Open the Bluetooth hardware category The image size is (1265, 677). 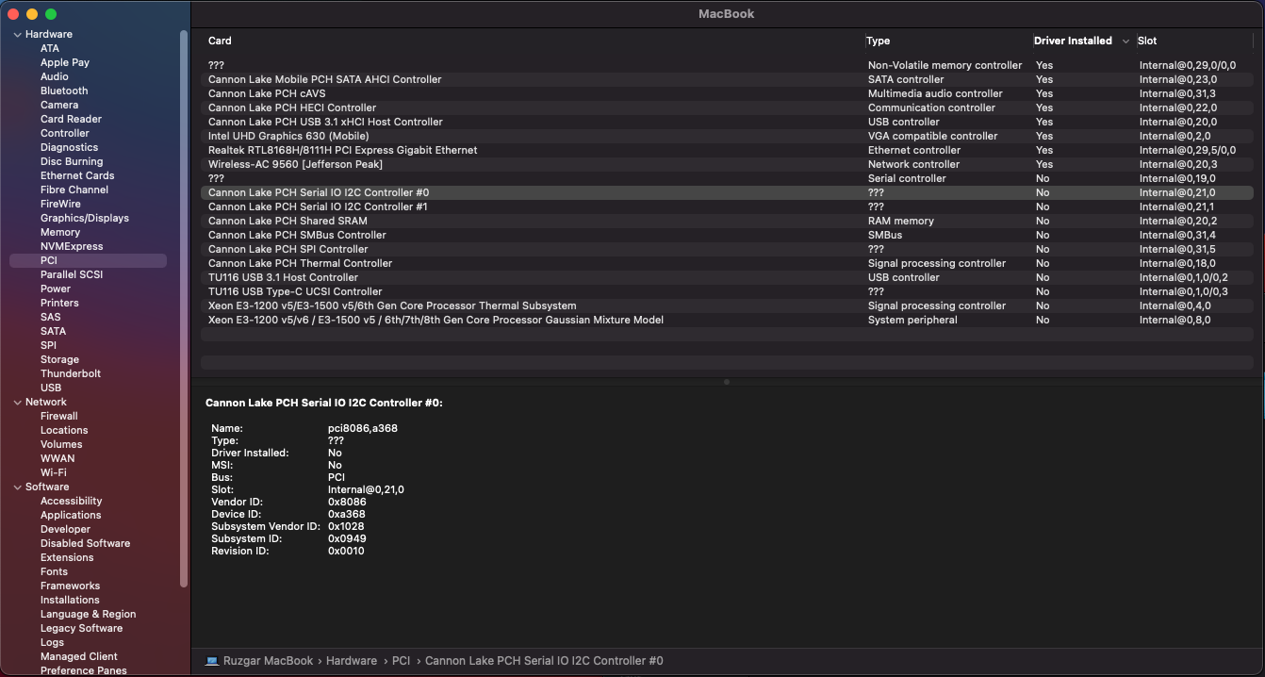tap(63, 91)
